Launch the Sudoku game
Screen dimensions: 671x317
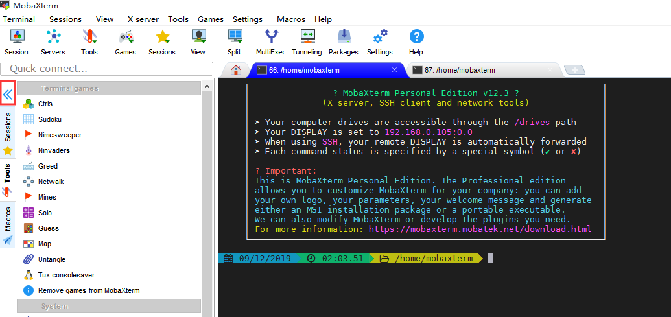50,119
